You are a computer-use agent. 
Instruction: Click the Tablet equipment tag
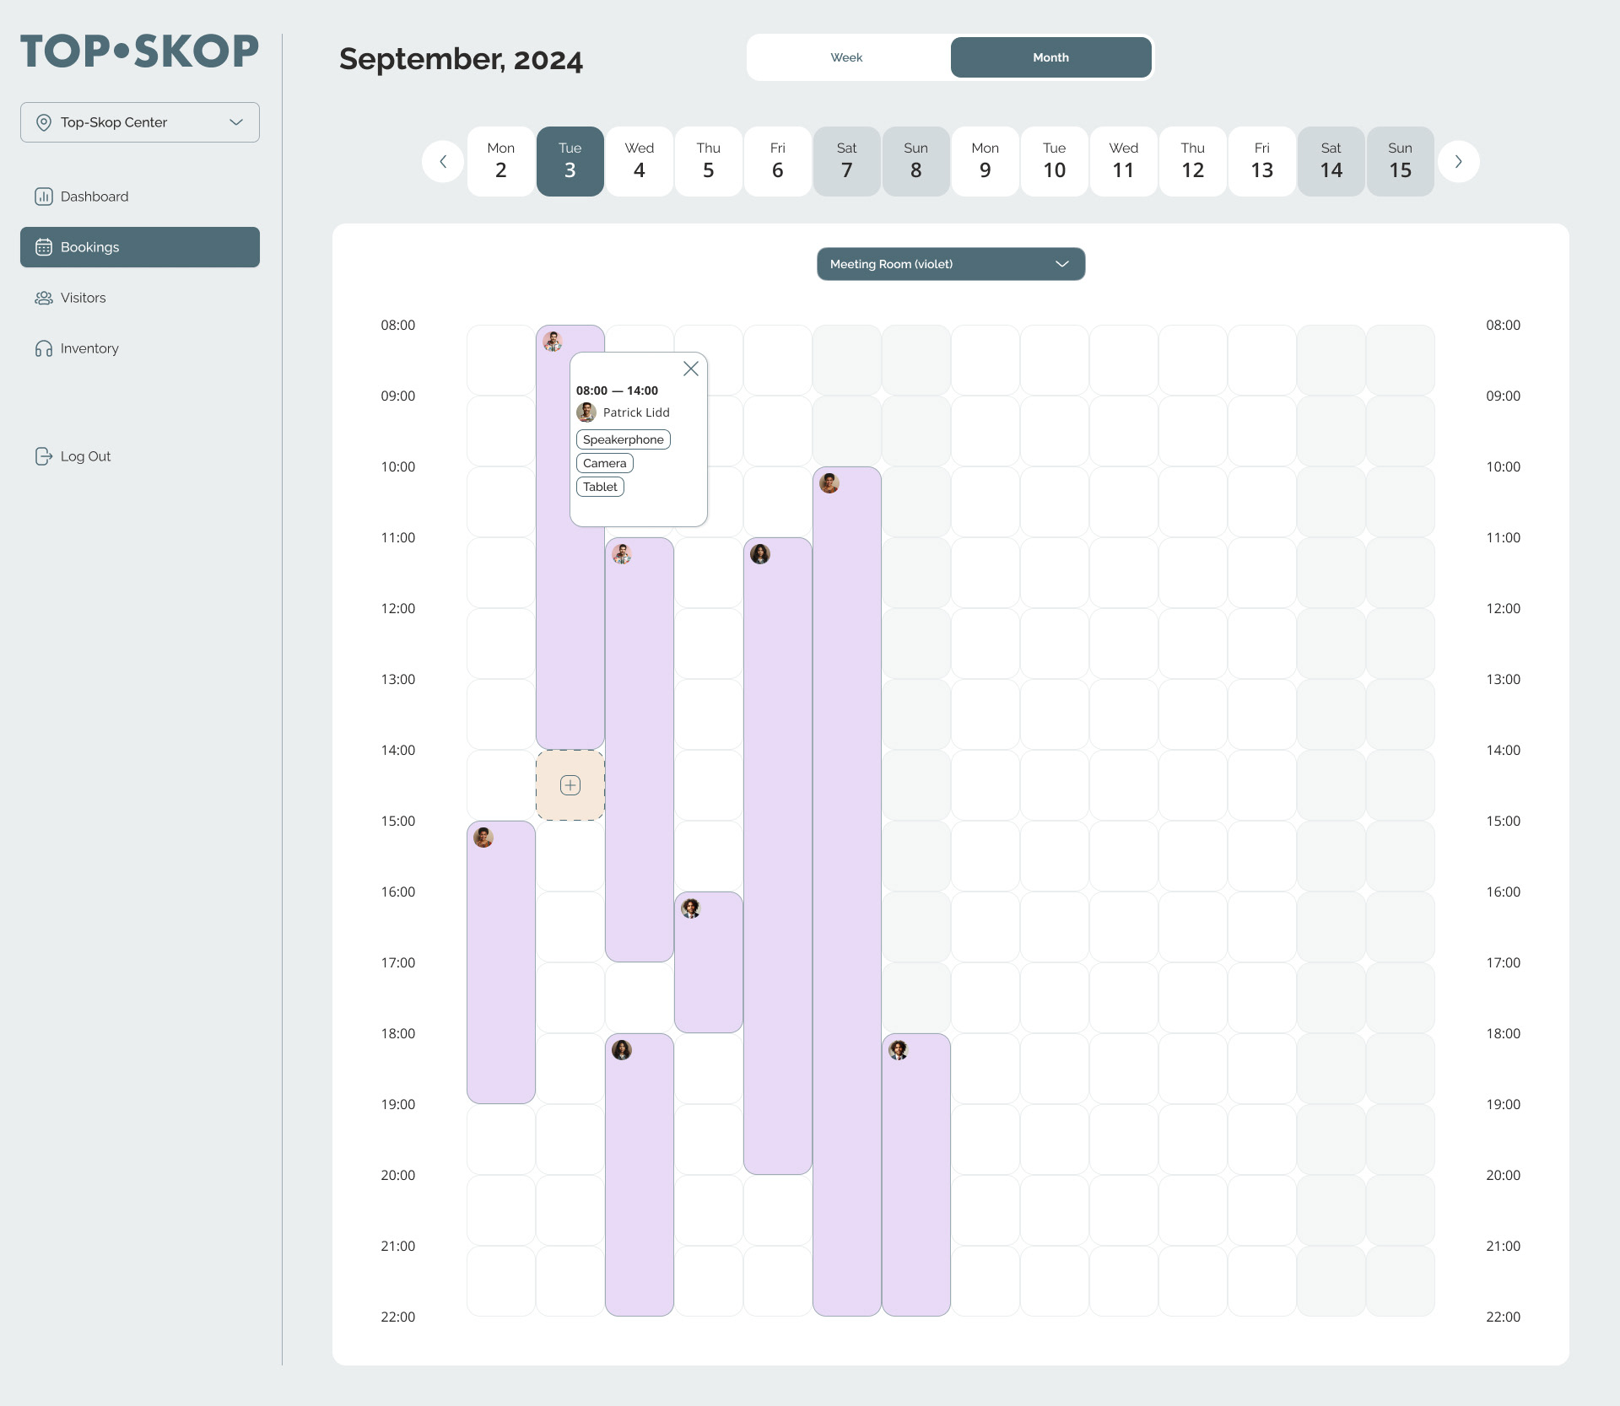click(600, 487)
